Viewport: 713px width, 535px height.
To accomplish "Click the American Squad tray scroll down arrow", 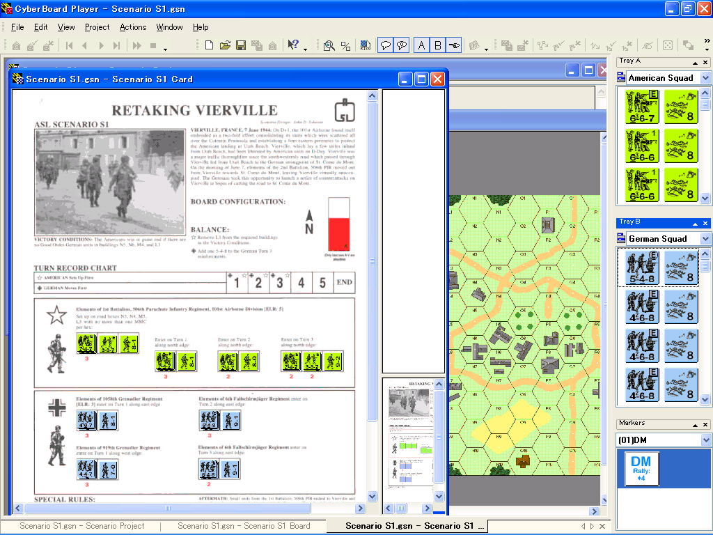I will pos(705,198).
